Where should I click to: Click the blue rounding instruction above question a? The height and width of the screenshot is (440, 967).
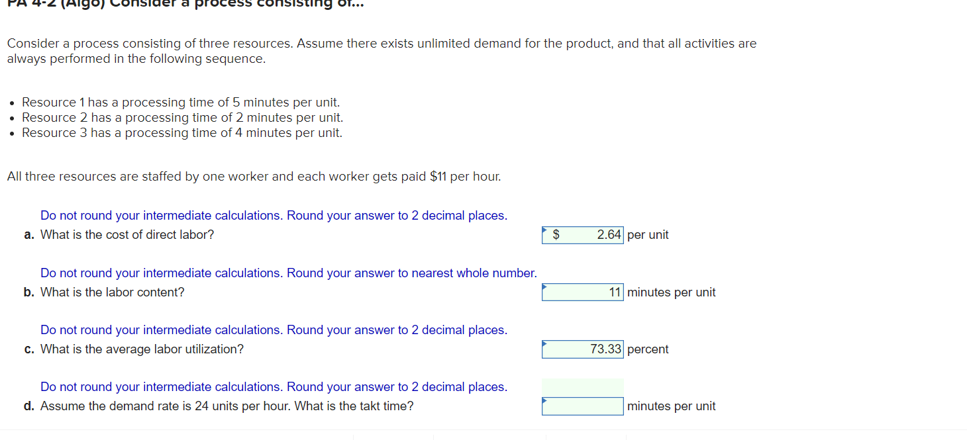[x=274, y=215]
